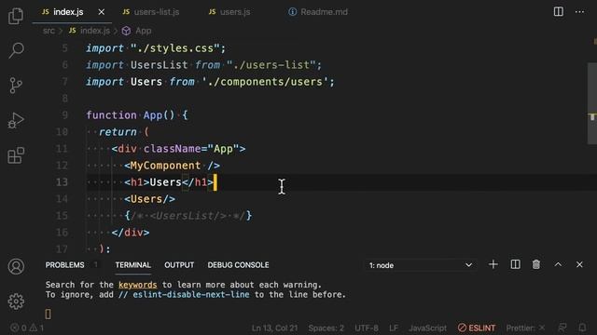Change file encoding 'UTF-8'
Screen dimensions: 597x335
click(x=367, y=328)
